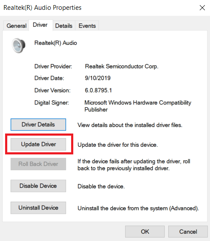This screenshot has width=210, height=241.
Task: Go to the Events tab
Action: (87, 26)
